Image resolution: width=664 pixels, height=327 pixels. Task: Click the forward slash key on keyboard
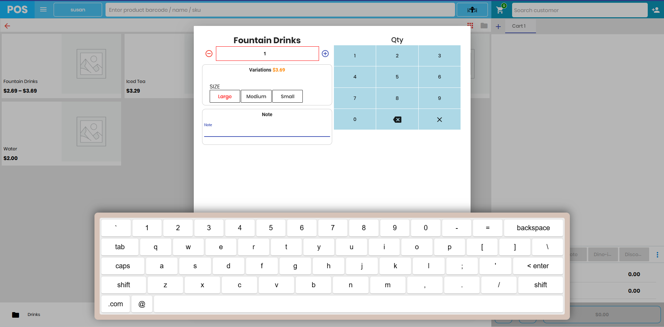coord(499,285)
